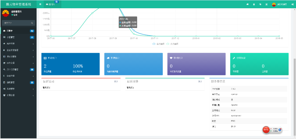Click 更多 link in the 最新活动 panel
Viewport: 296px width, 139px height.
[116, 81]
